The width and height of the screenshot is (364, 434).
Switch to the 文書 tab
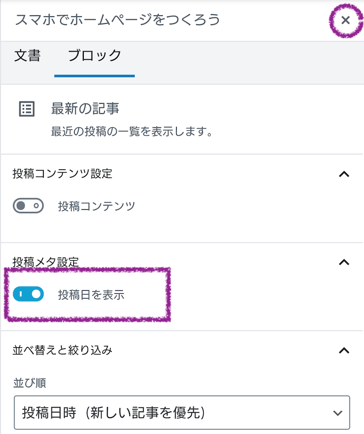point(27,55)
